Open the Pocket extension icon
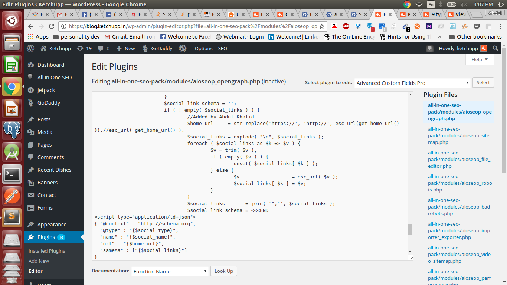This screenshot has height=285, width=507. (477, 26)
